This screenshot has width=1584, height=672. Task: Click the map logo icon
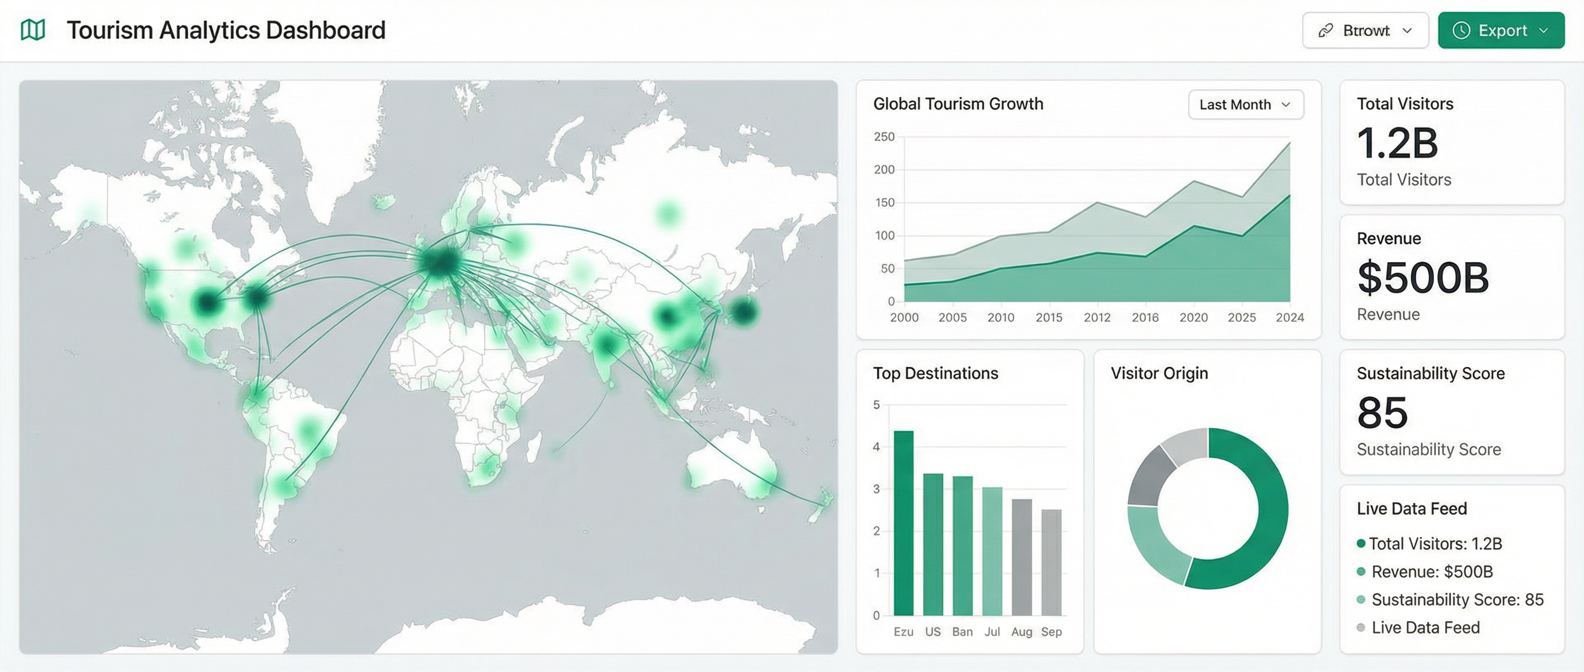click(x=32, y=29)
